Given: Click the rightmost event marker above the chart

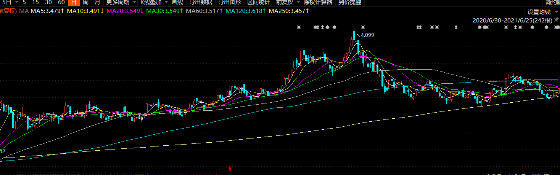Looking at the screenshot, I should pos(557,27).
